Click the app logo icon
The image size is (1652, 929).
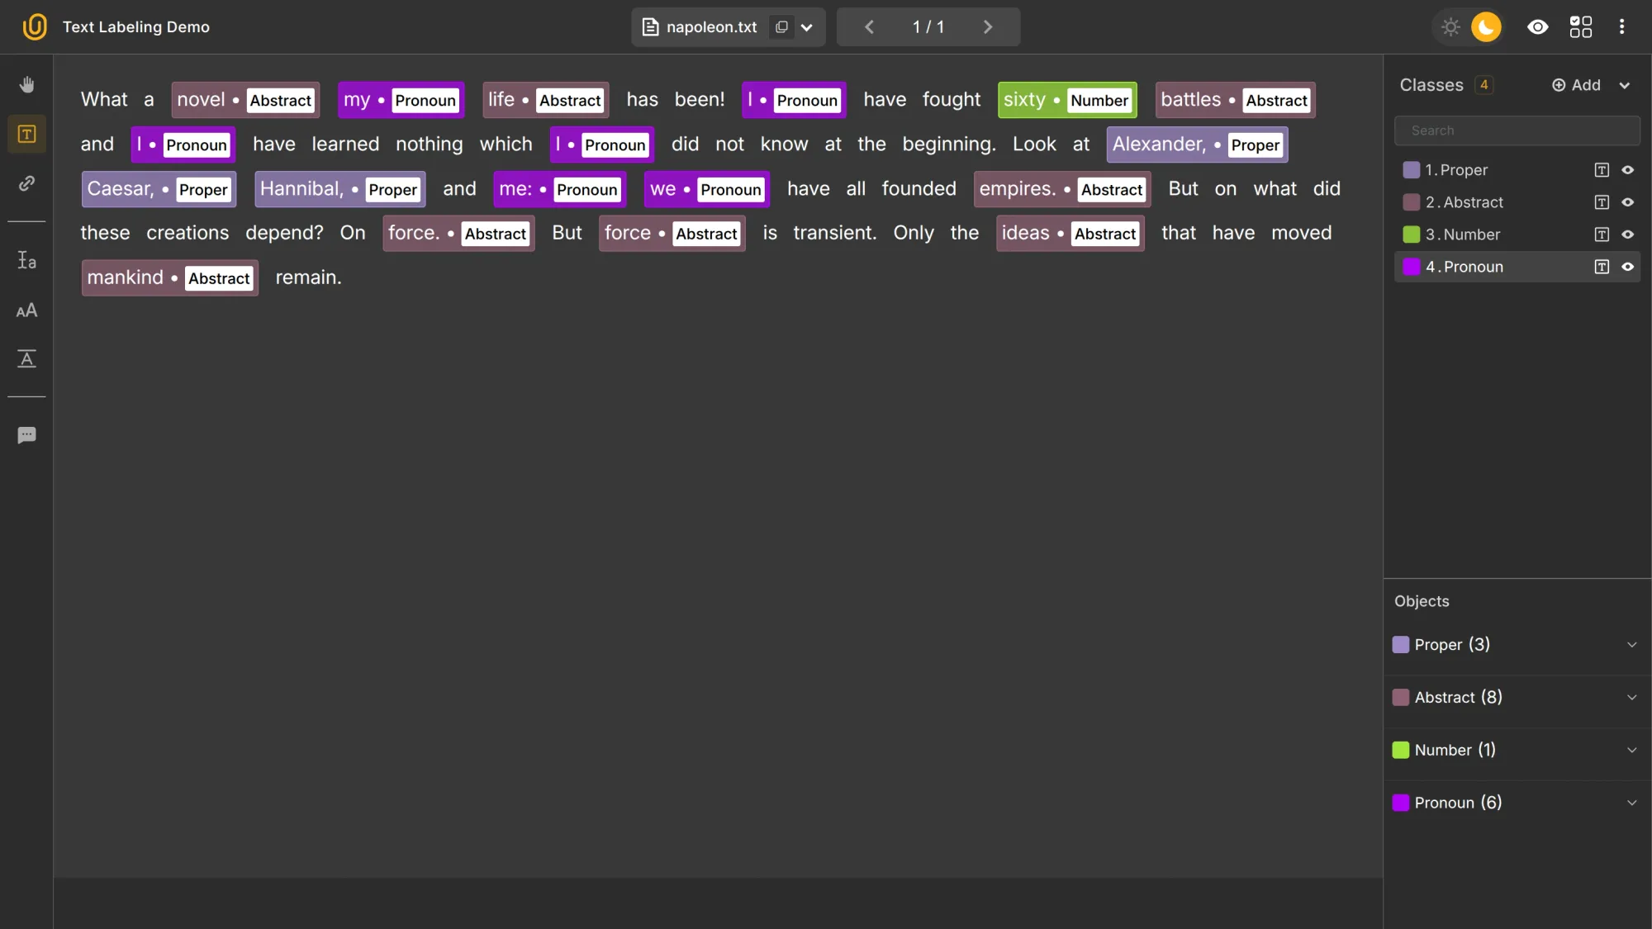[35, 26]
